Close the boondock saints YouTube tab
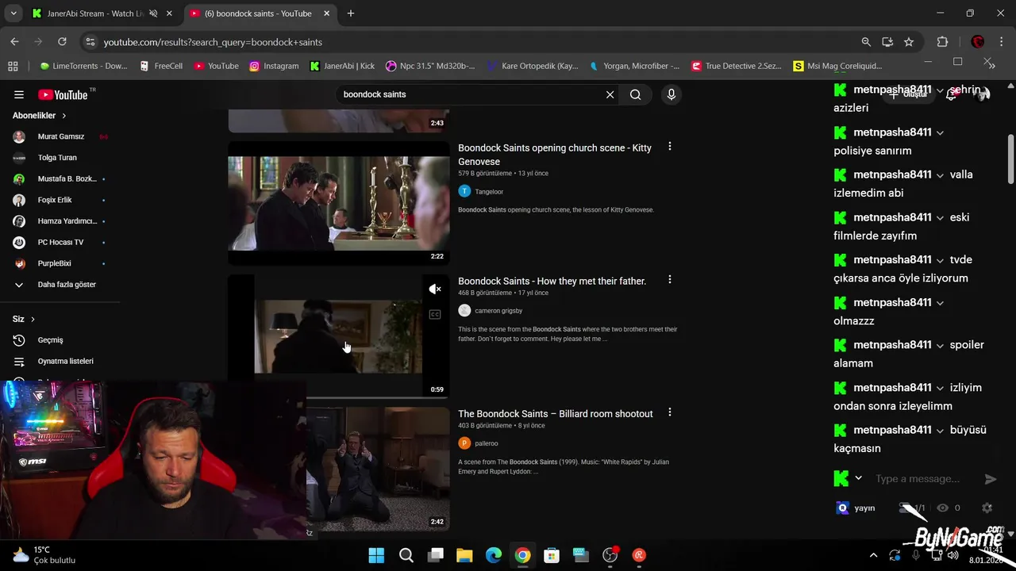The height and width of the screenshot is (571, 1016). coord(328,13)
